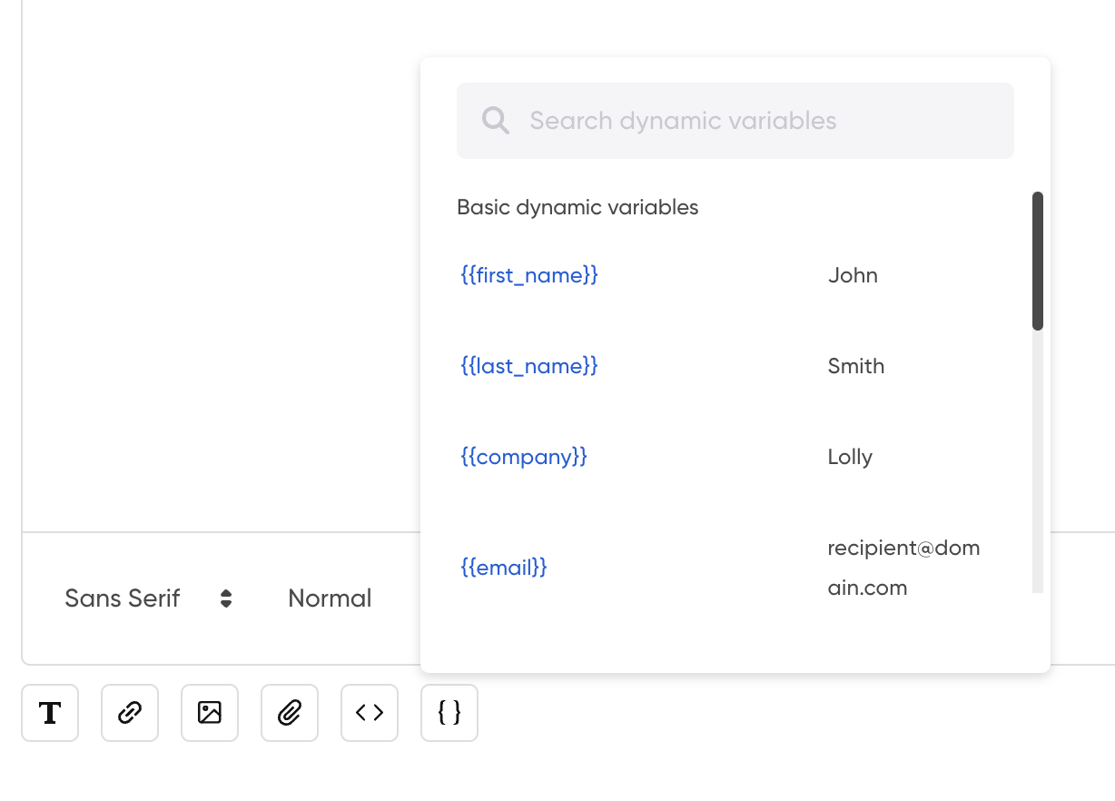Insert the {{first_name}} variable
1115x801 pixels.
click(529, 275)
